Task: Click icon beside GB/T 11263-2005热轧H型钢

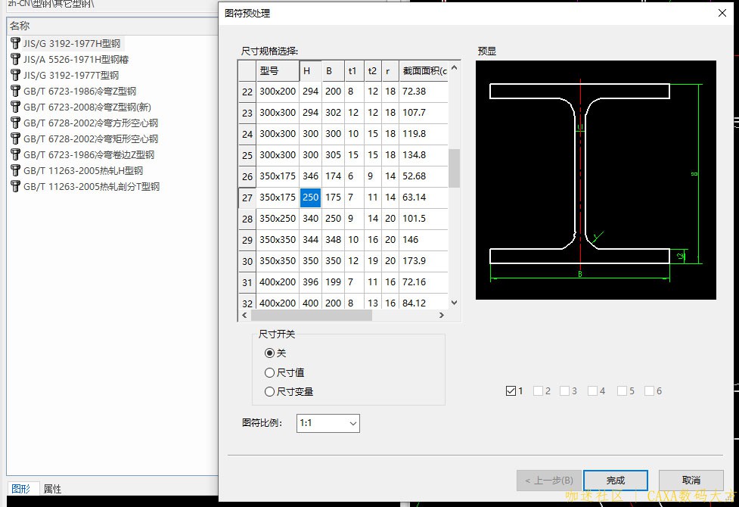Action: (15, 170)
